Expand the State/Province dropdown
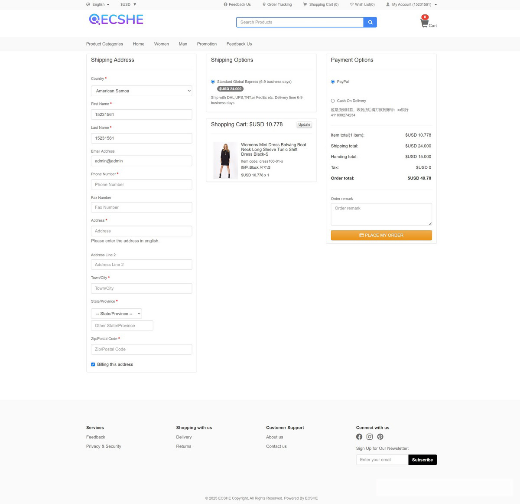This screenshot has height=504, width=520. [116, 314]
